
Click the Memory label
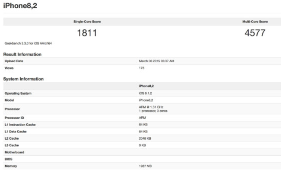11,166
